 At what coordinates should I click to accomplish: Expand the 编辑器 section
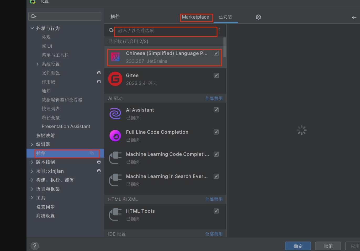[x=32, y=144]
